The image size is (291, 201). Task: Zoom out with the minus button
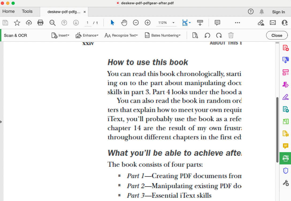[x=136, y=23]
